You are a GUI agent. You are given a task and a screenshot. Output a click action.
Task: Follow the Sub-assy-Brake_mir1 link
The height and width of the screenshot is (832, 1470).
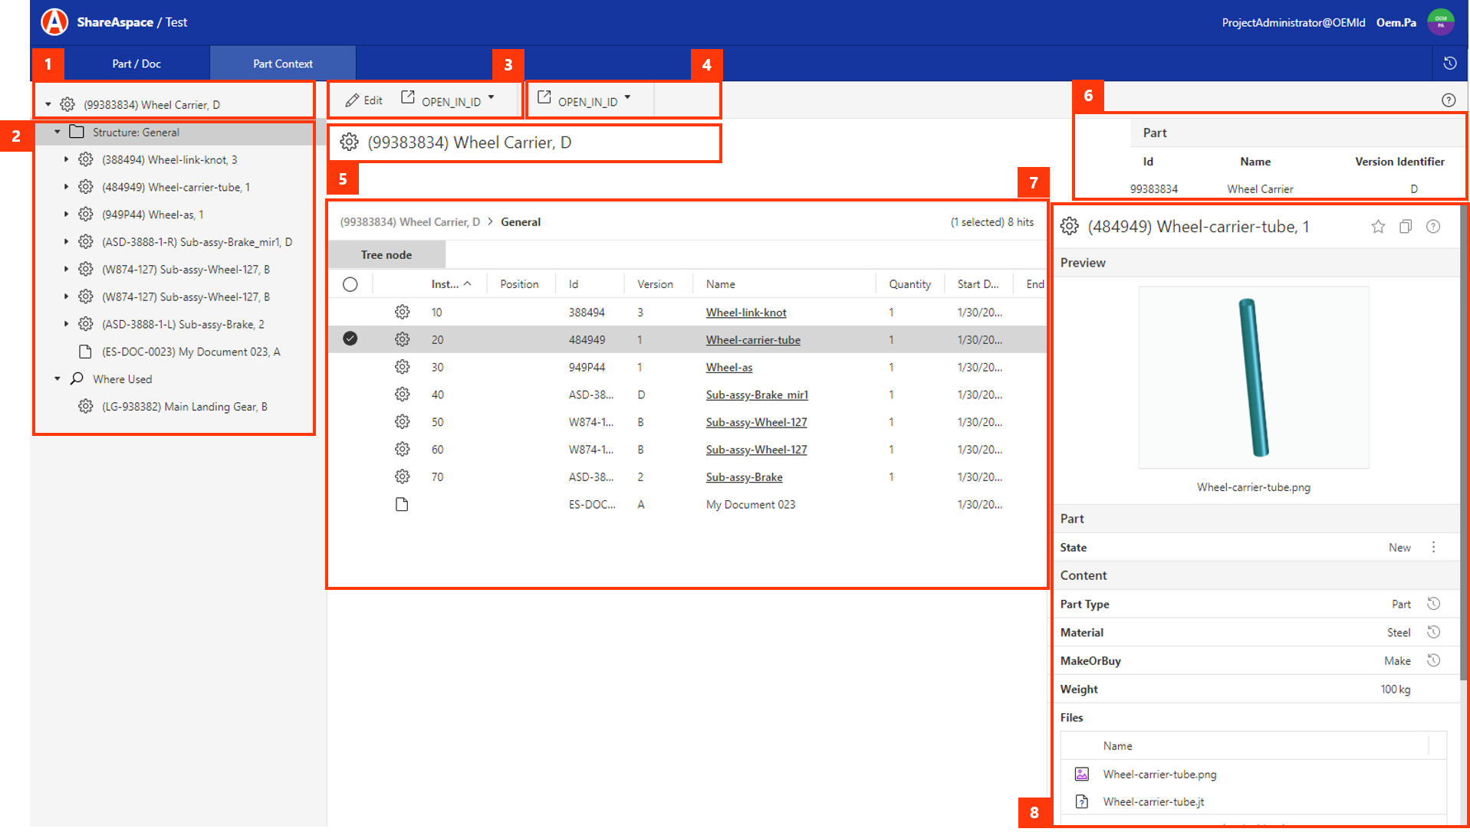tap(756, 395)
